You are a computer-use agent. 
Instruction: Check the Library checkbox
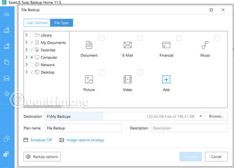click(32, 35)
